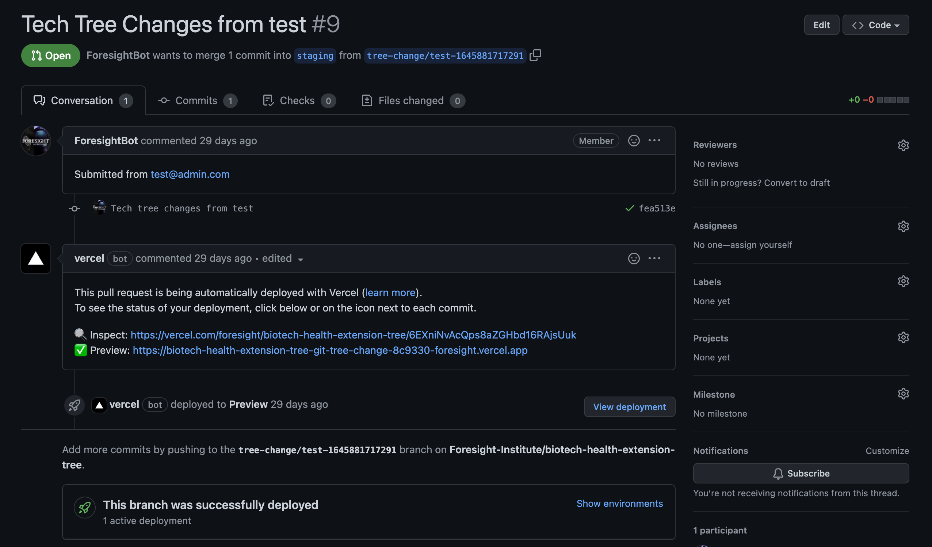Open the Labels gear settings

point(903,281)
